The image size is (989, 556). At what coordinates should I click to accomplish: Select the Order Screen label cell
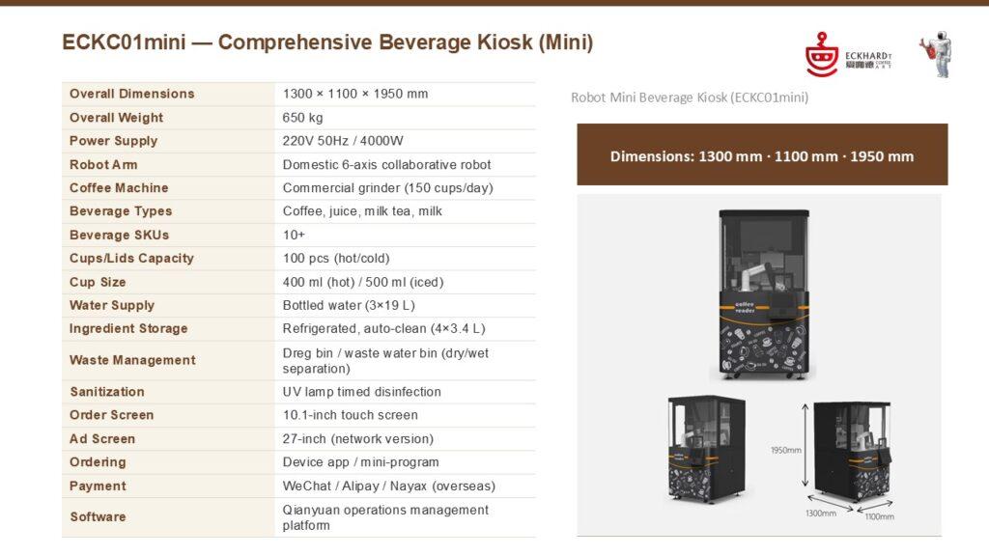pyautogui.click(x=168, y=415)
